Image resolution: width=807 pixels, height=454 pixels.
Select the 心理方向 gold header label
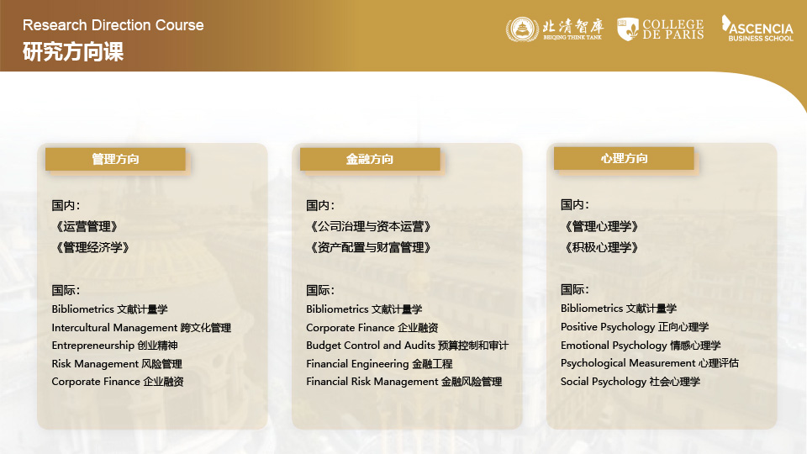(624, 158)
